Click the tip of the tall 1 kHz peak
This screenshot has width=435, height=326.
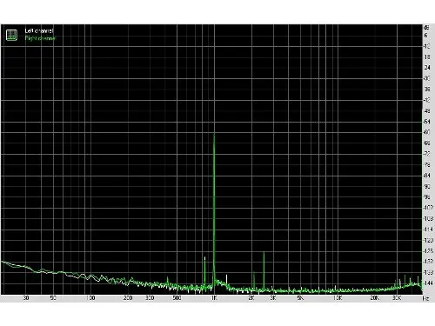pyautogui.click(x=214, y=135)
